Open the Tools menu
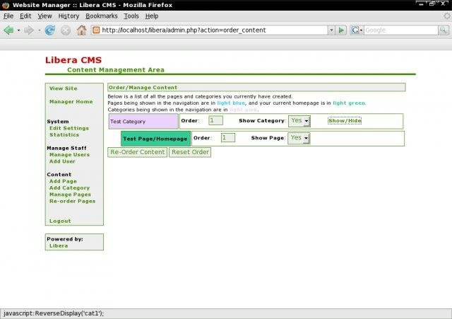Viewport: 452px width, 319px height. (131, 16)
